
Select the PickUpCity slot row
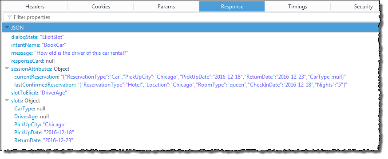(x=40, y=125)
